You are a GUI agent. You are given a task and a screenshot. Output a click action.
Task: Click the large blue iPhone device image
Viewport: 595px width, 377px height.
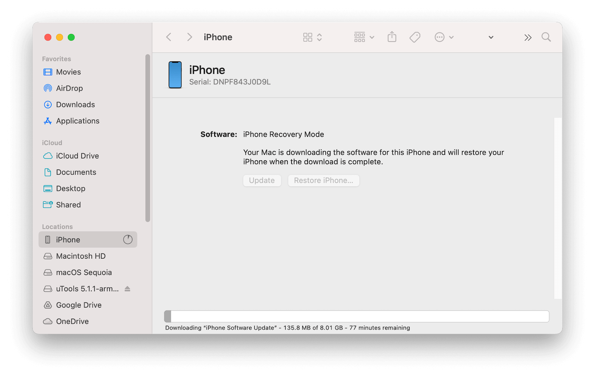pos(175,75)
